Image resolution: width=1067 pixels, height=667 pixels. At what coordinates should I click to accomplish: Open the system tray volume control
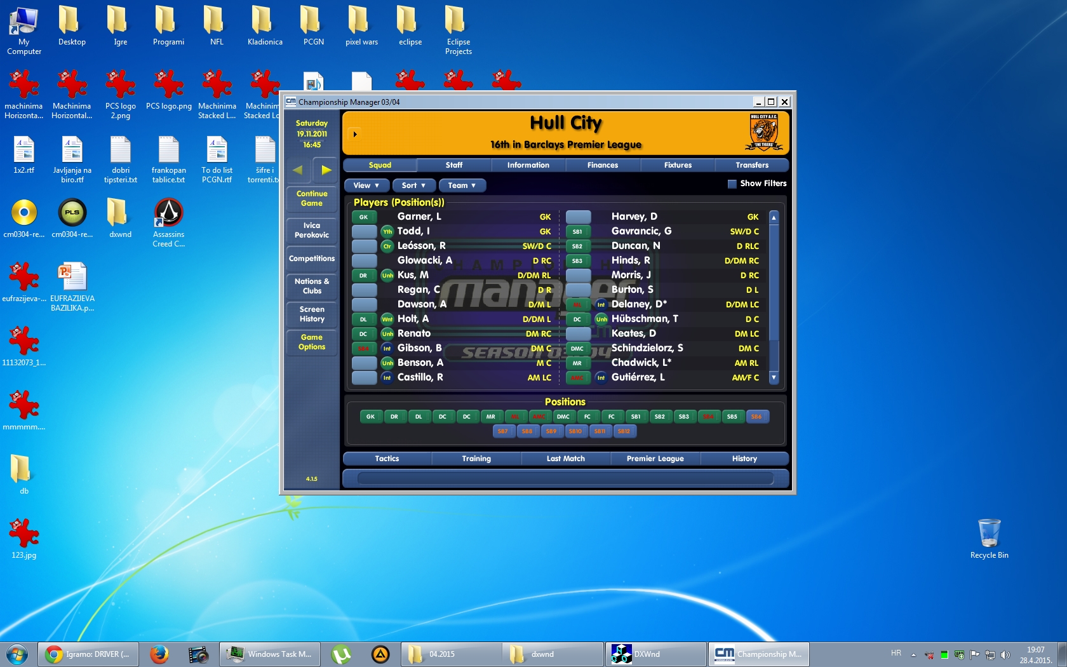(1005, 655)
